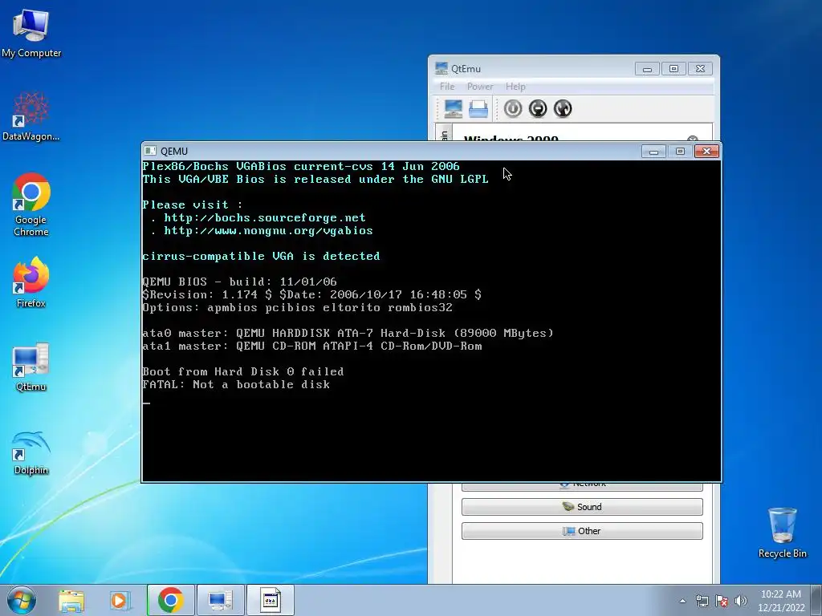Screen dimensions: 822x616
Task: Open the clock showing 10:22 AM
Action: (780, 601)
